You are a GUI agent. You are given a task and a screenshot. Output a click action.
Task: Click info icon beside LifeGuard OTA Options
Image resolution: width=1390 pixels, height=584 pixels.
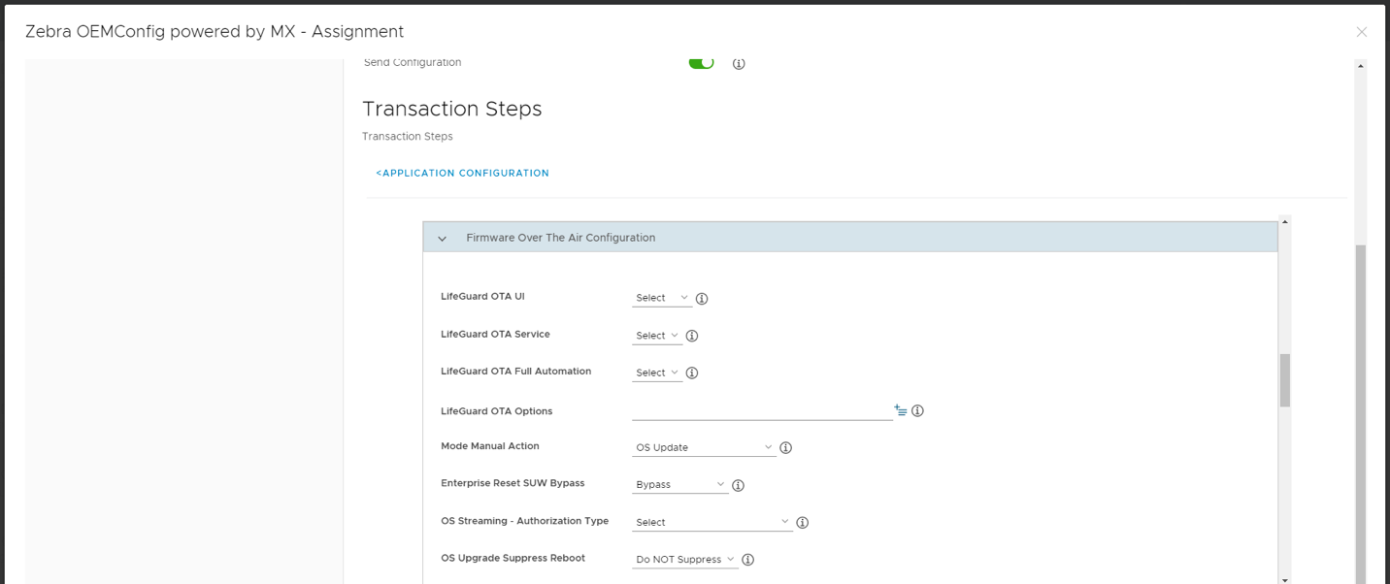(917, 411)
